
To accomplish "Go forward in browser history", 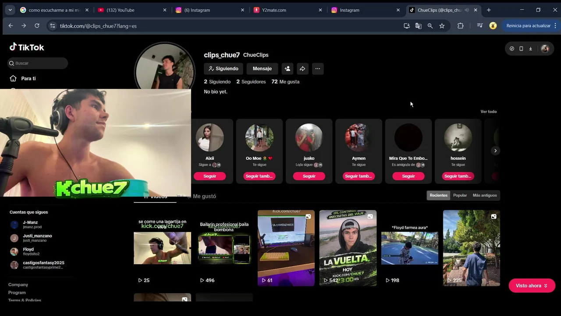I will tap(24, 26).
